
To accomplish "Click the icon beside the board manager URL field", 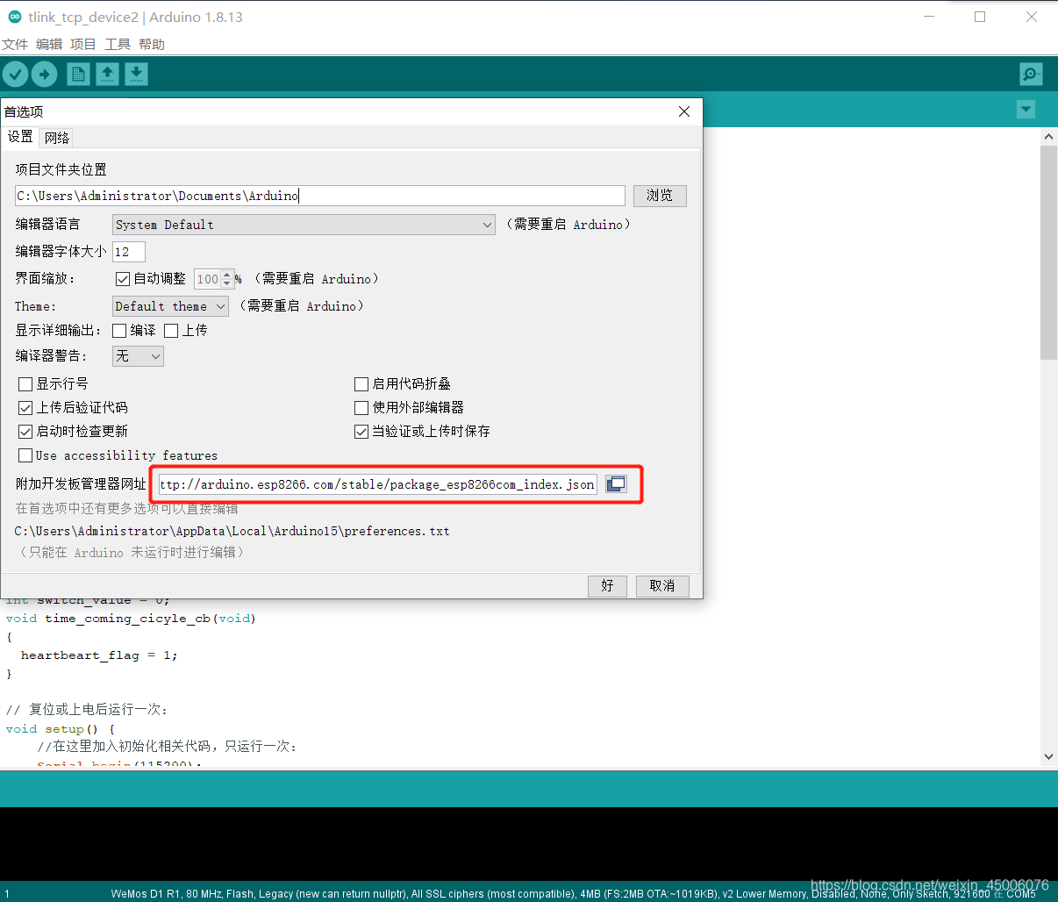I will (615, 483).
